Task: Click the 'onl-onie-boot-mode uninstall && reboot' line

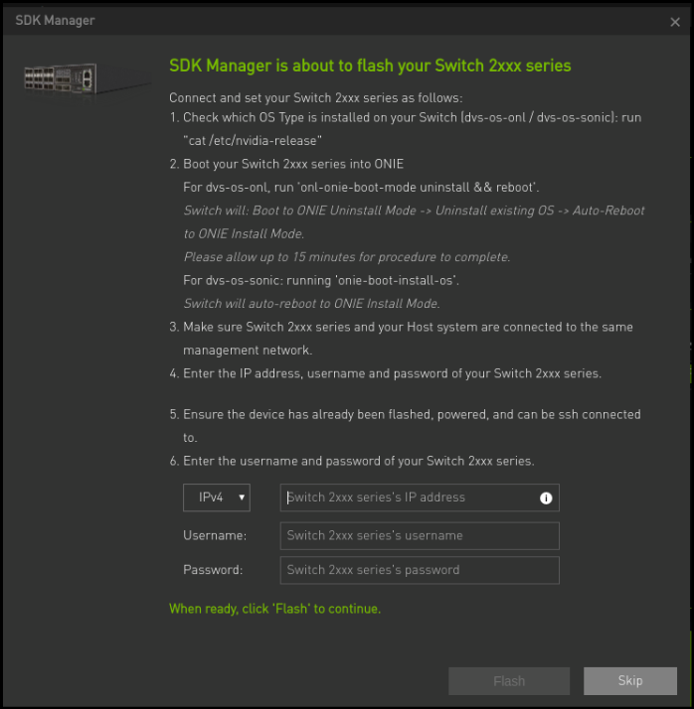Action: pos(361,188)
